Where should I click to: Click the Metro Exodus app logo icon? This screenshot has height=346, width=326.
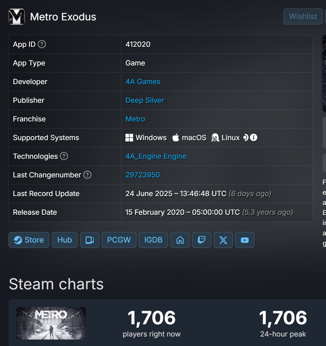coord(17,17)
